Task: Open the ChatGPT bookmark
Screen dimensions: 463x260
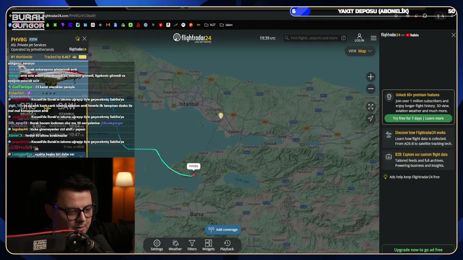Action: click(x=93, y=25)
